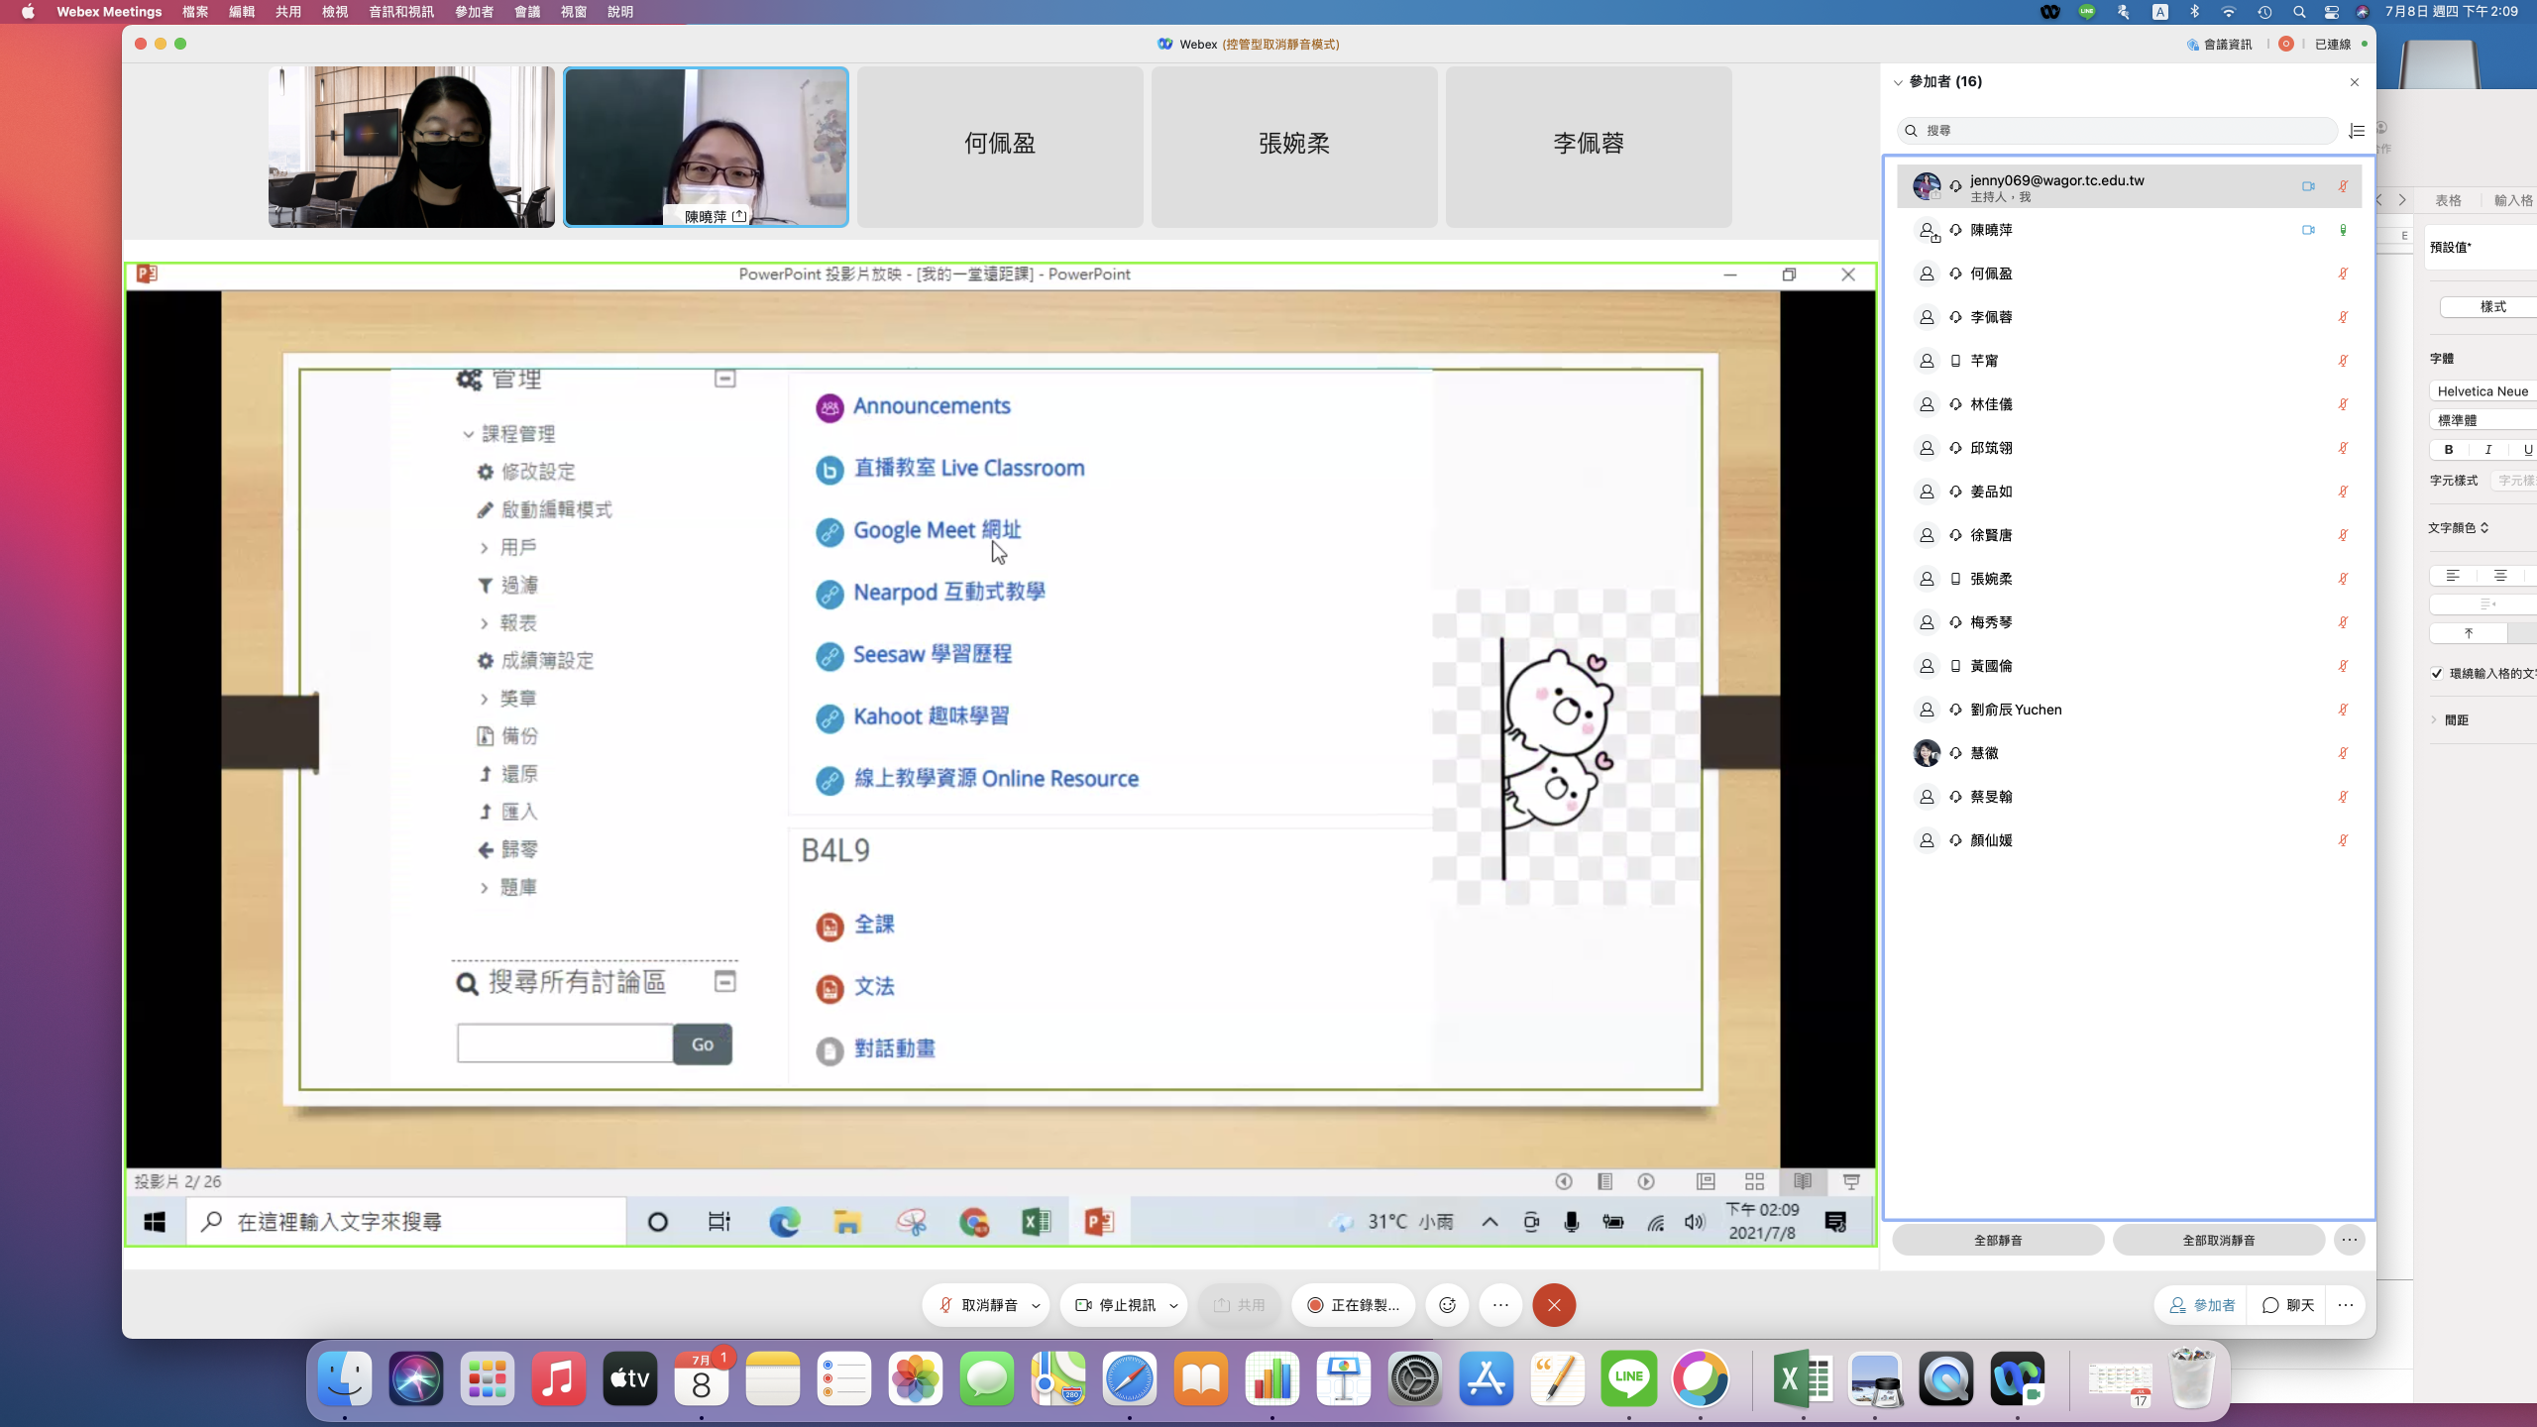The image size is (2537, 1427).
Task: Click the 正在錄製 recording indicator button
Action: [x=1353, y=1305]
